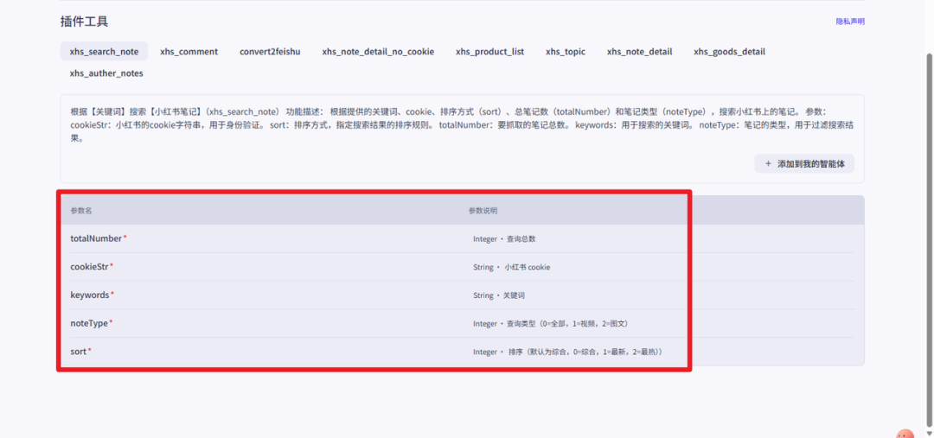Click the 添加到我的智能体 button
Image resolution: width=934 pixels, height=438 pixels.
click(804, 163)
